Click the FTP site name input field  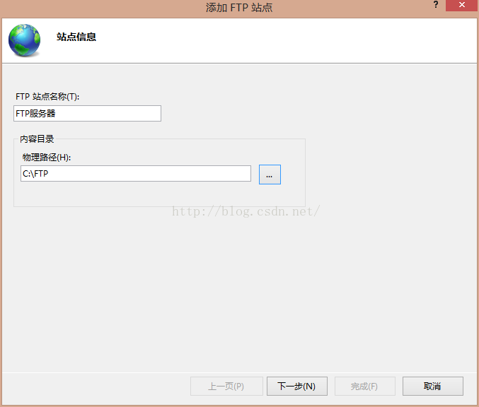(87, 114)
